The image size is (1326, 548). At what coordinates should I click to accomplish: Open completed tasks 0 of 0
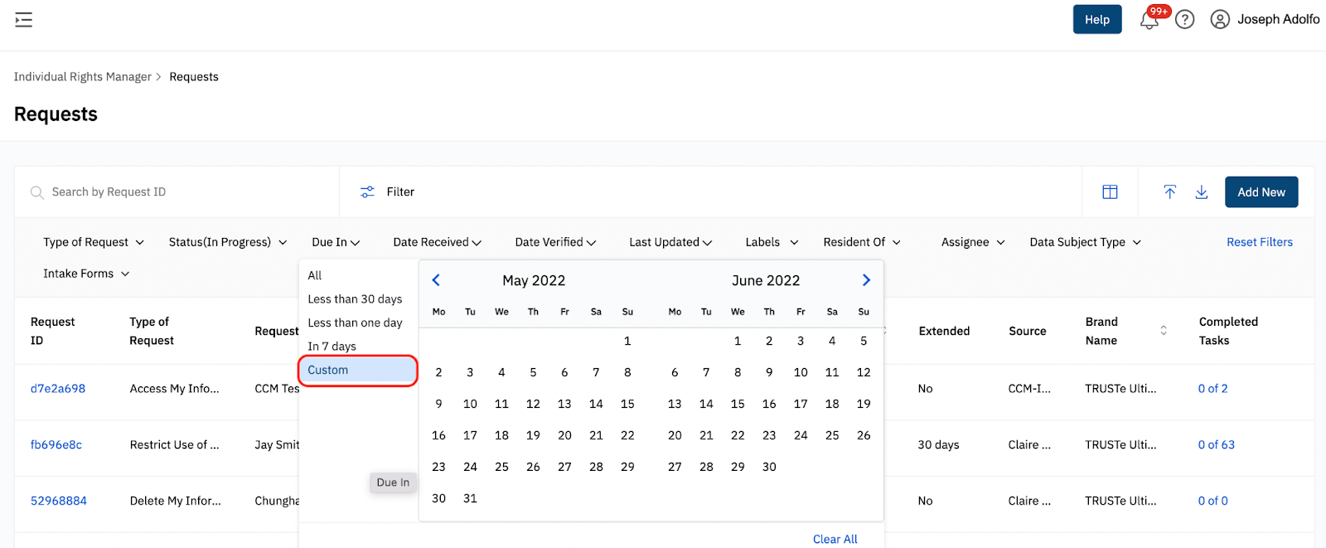coord(1213,502)
